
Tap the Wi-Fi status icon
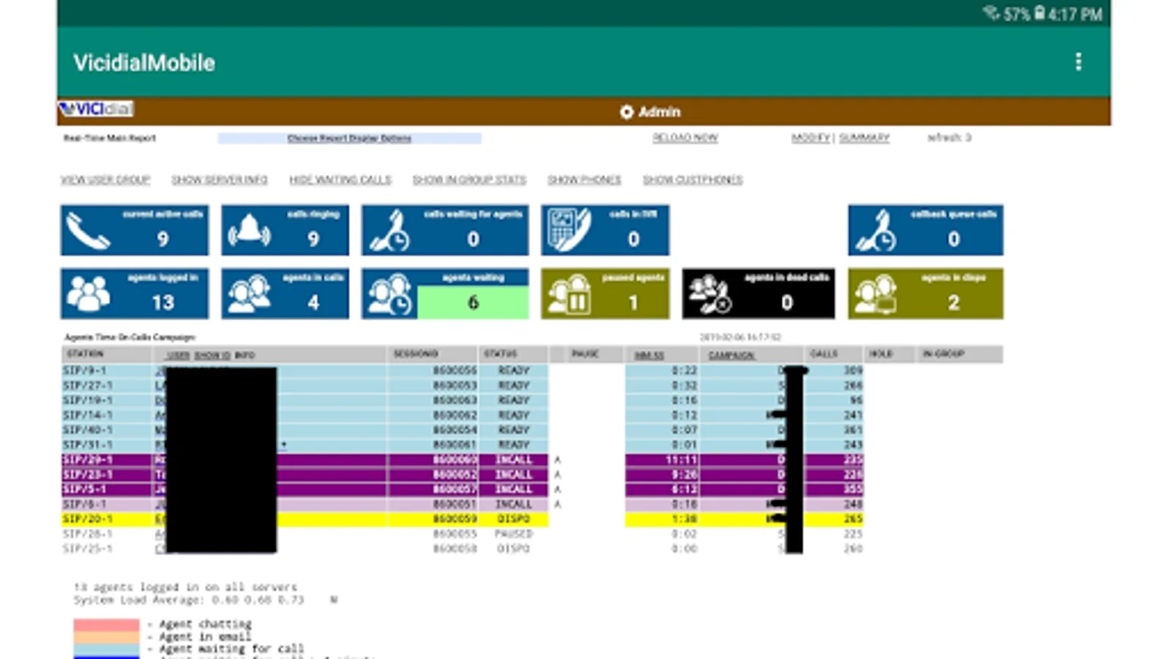(991, 13)
